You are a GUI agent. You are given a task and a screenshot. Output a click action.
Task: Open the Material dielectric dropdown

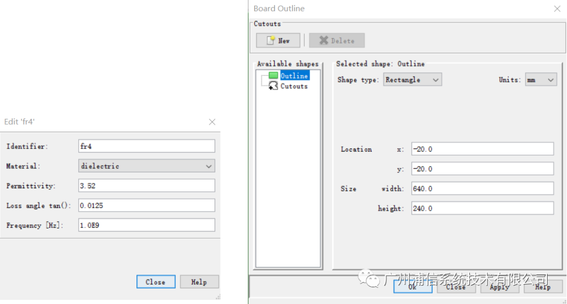tap(146, 166)
